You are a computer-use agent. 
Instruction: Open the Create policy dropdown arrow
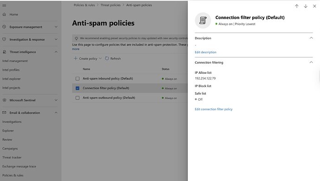(100, 58)
